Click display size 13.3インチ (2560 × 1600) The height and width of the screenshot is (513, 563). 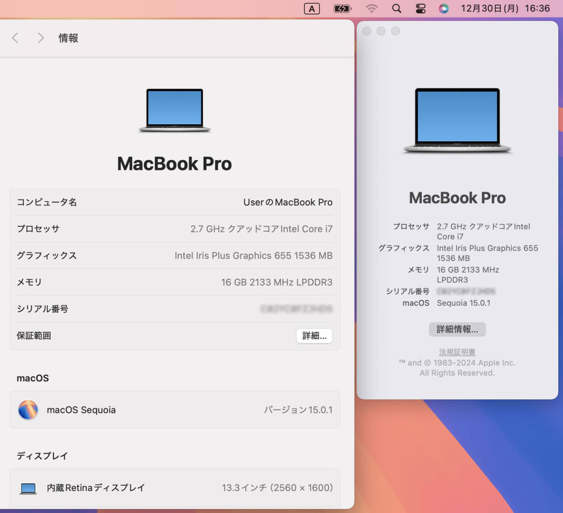pos(277,488)
